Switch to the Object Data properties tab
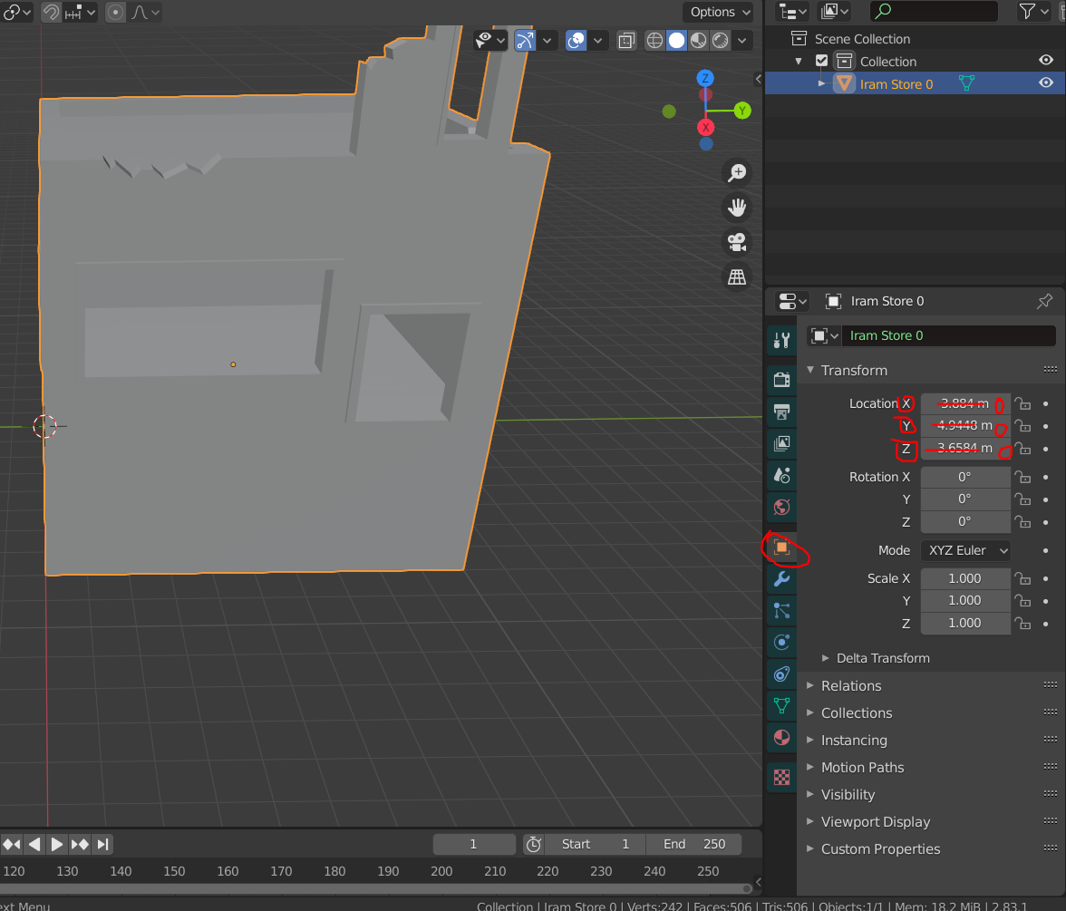The height and width of the screenshot is (911, 1066). (x=781, y=705)
